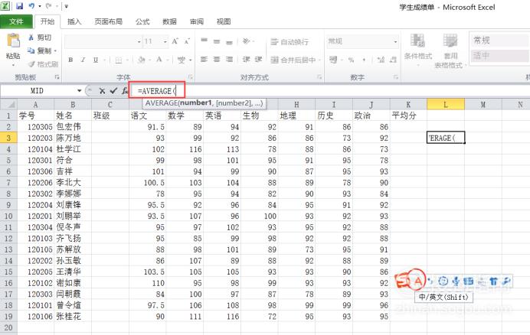Image resolution: width=530 pixels, height=335 pixels.
Task: Select row 3 header
Action: pos(8,138)
